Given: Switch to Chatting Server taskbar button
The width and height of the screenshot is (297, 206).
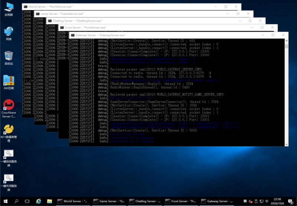Looking at the screenshot, I should tap(145, 201).
